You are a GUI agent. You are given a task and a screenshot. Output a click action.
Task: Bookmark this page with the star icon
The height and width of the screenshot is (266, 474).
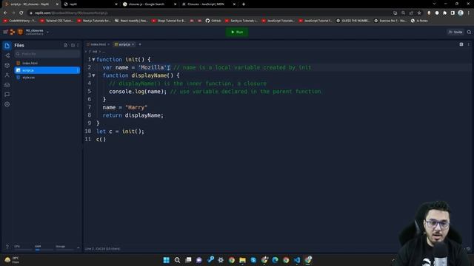[x=419, y=13]
